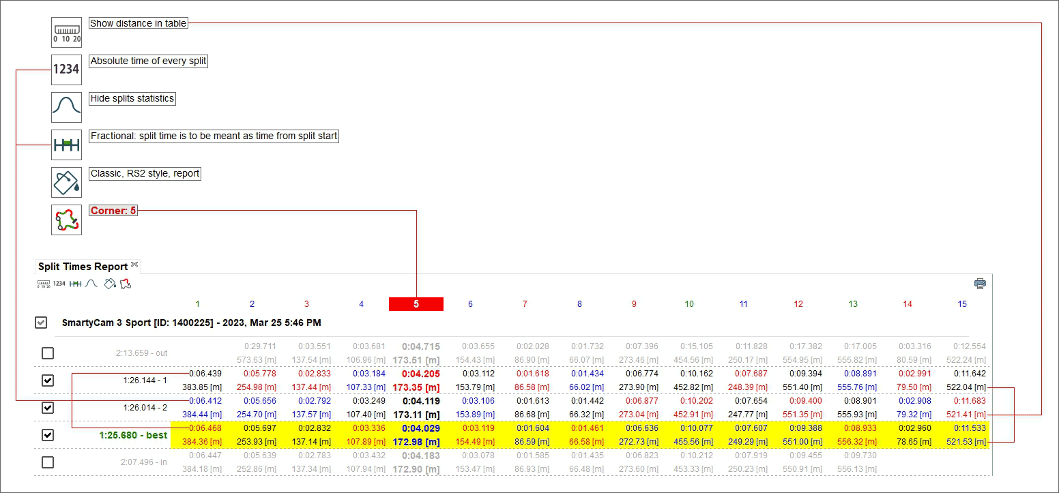Viewport: 1059px width, 493px height.
Task: Click large bell-curve icon beside Hide splits statistics
Action: pyautogui.click(x=67, y=107)
